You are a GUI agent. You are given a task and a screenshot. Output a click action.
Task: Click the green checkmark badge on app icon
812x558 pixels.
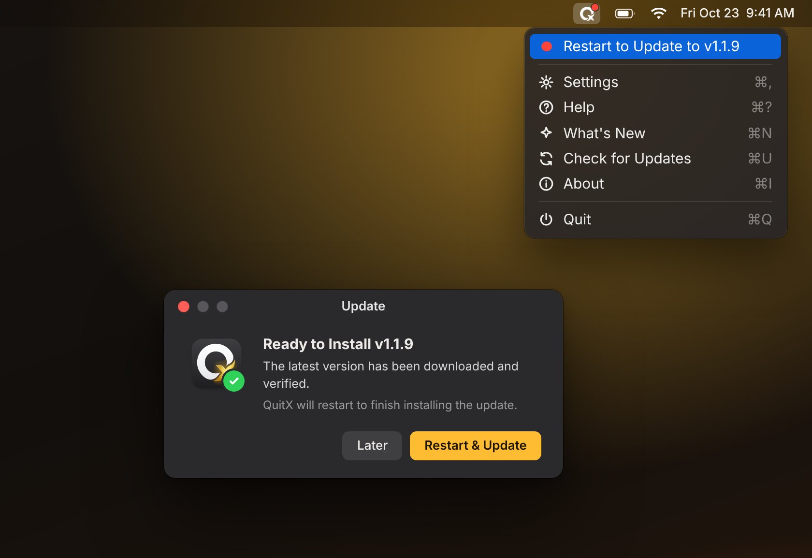pyautogui.click(x=234, y=381)
